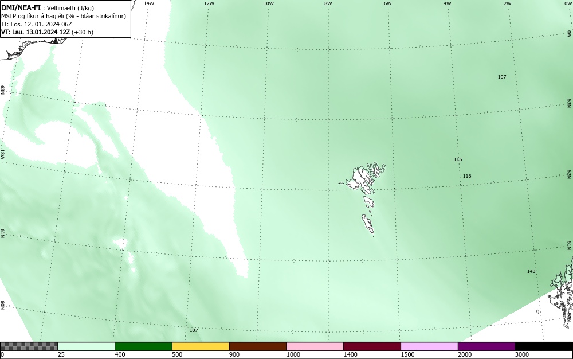Click the 14W longitude label

click(x=149, y=3)
